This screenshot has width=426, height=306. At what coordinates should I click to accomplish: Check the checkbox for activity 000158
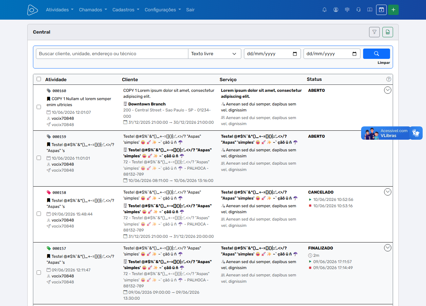click(39, 214)
